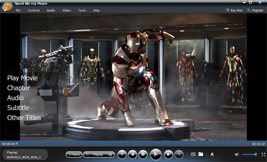
Task: Select Other Titles in disc menu
Action: pos(24,118)
